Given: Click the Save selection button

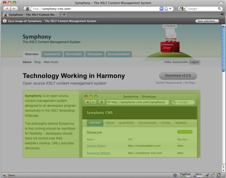Looking at the screenshot, I should (207, 21).
